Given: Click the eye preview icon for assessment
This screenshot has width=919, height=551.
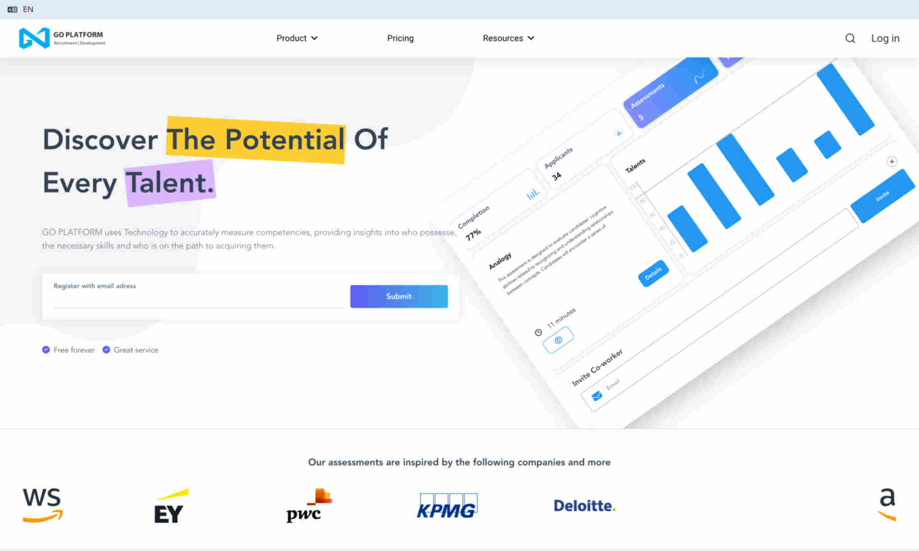Looking at the screenshot, I should (558, 340).
